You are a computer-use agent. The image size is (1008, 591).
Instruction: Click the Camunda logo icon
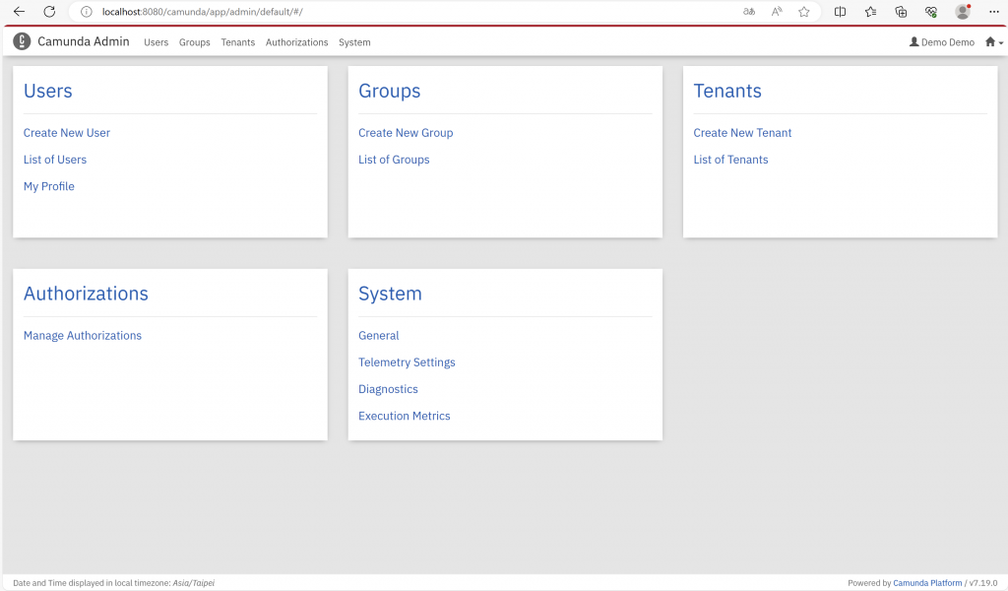(22, 41)
